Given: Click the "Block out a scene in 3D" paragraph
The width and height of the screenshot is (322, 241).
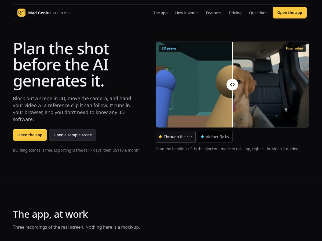Looking at the screenshot, I should coord(72,109).
